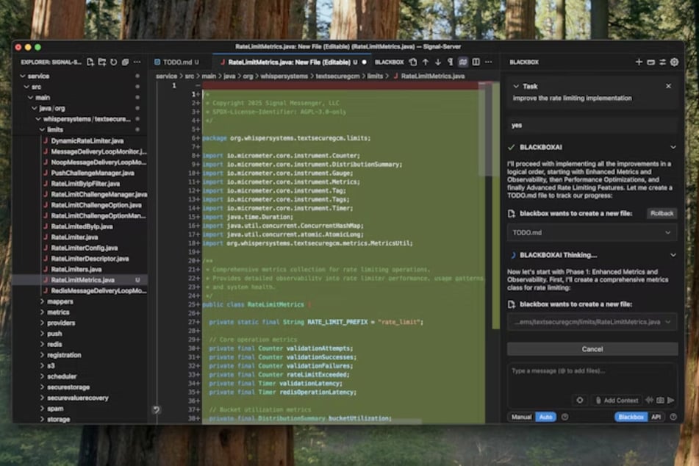
Task: Send the message with the arrow icon
Action: tap(670, 400)
